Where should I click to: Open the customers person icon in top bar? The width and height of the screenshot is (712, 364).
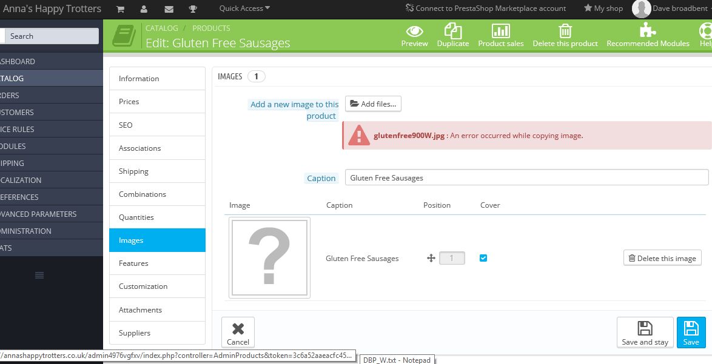(x=144, y=8)
